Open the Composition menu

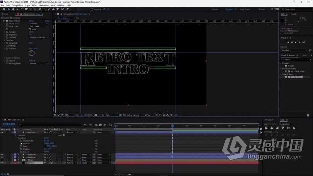pos(17,5)
